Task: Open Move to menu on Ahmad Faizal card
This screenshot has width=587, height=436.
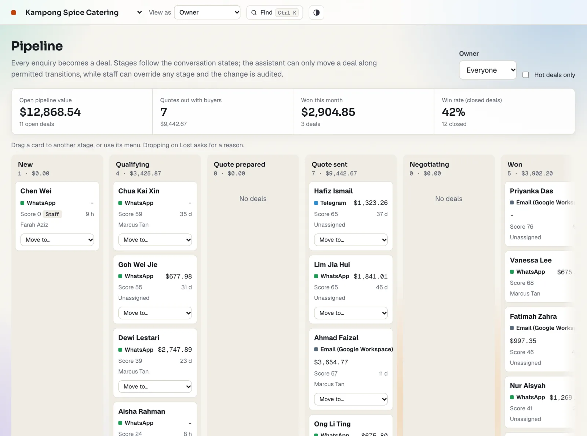Action: pos(351,399)
